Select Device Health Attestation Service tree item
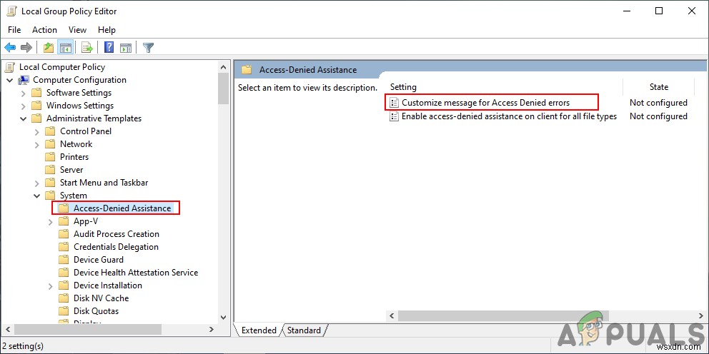The width and height of the screenshot is (709, 354). click(x=136, y=273)
